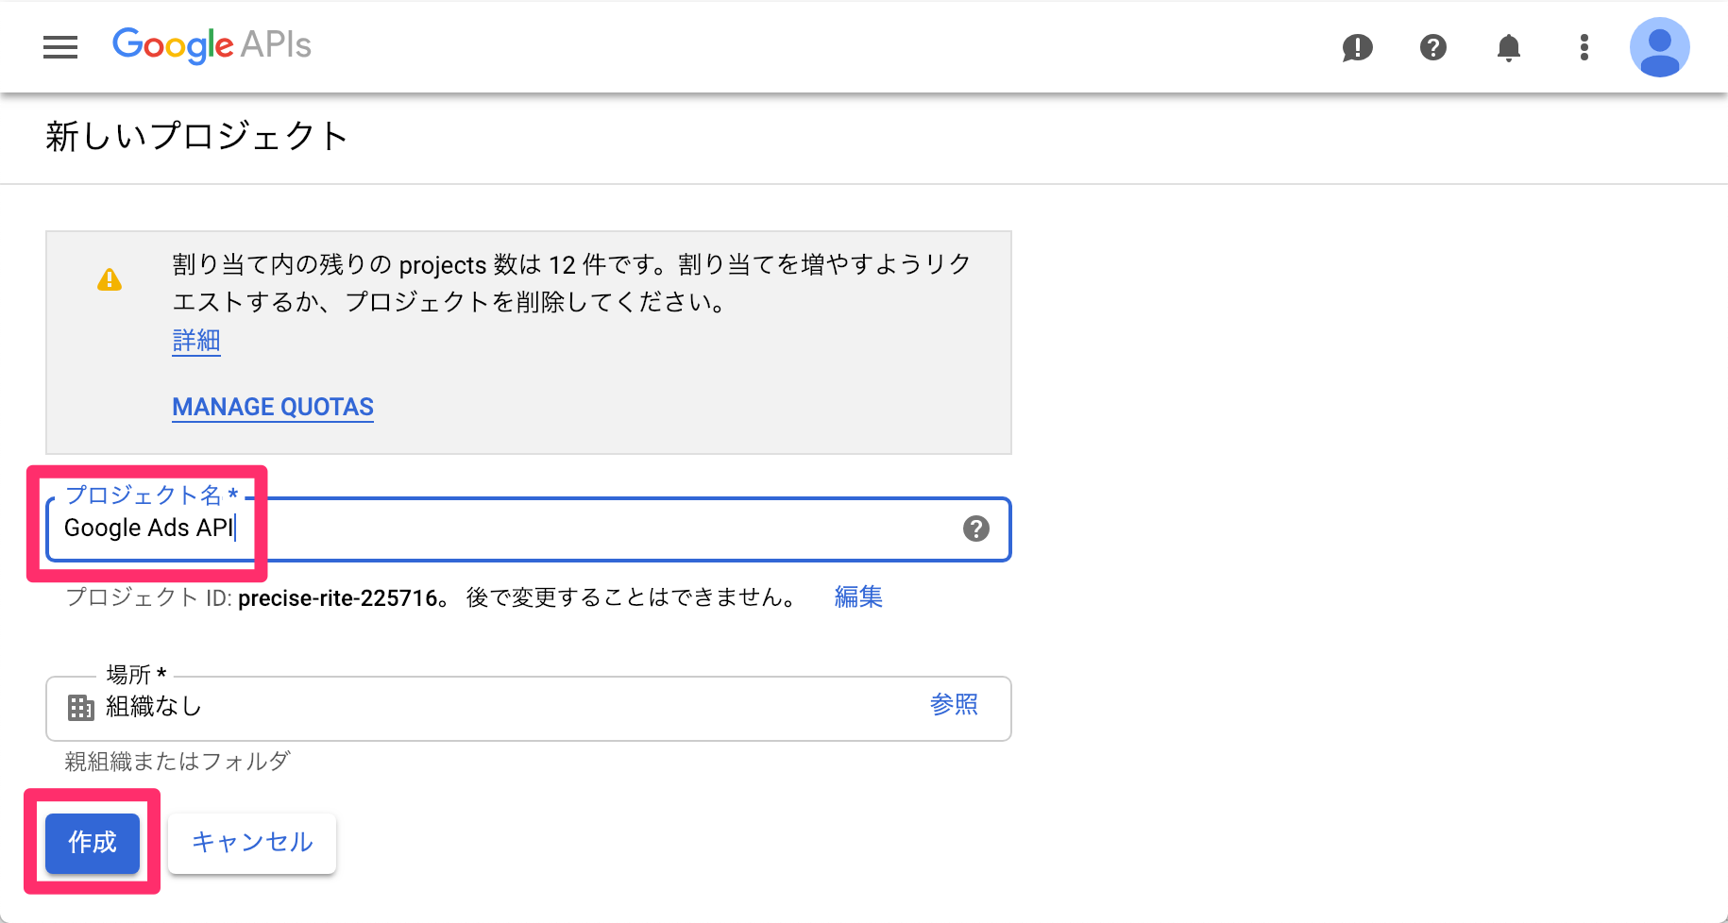Screen dimensions: 1728x923
Task: Show notifications bell
Action: [1509, 47]
